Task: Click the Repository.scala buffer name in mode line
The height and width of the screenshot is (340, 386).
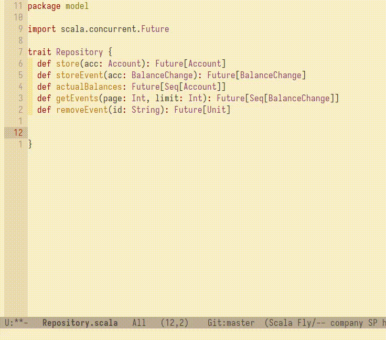Action: [x=80, y=323]
